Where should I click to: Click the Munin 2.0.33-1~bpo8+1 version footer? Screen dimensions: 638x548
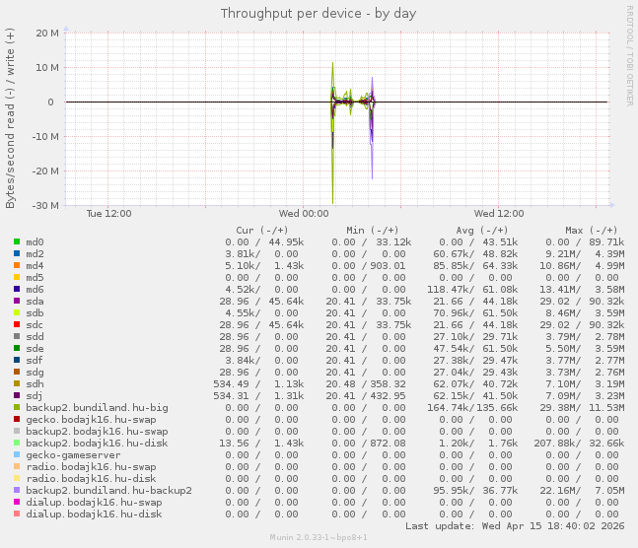[x=319, y=537]
